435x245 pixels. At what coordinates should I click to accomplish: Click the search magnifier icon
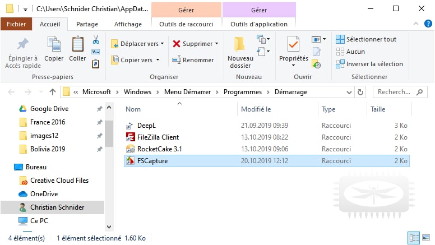(x=419, y=92)
